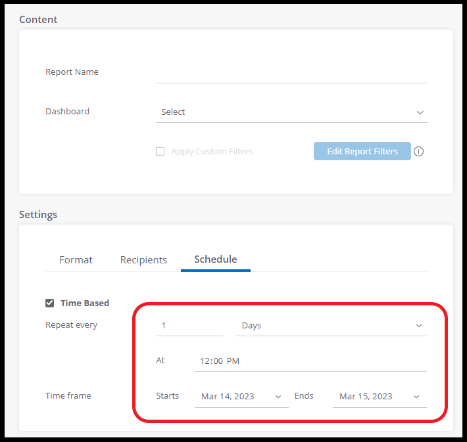Click the Repeat every label
467x442 pixels.
point(72,325)
